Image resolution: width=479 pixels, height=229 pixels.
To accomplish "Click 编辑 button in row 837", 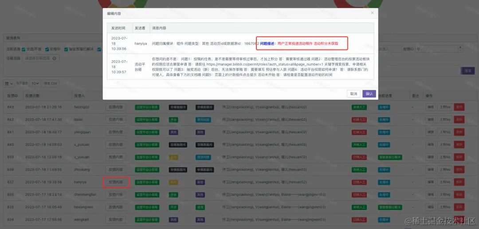I will point(430,182).
